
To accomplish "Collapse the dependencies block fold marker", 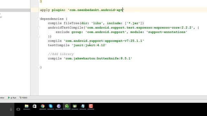I will pyautogui.click(x=38, y=19).
